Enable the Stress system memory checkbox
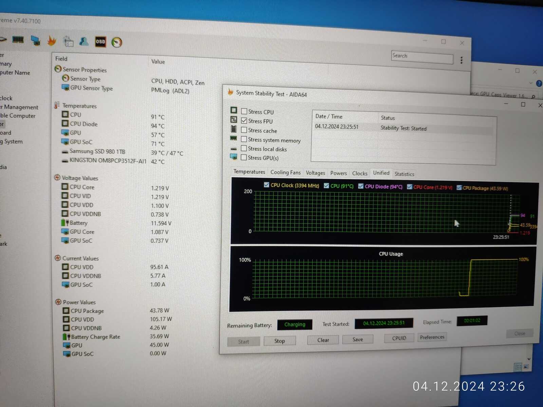The height and width of the screenshot is (407, 543). coord(244,139)
